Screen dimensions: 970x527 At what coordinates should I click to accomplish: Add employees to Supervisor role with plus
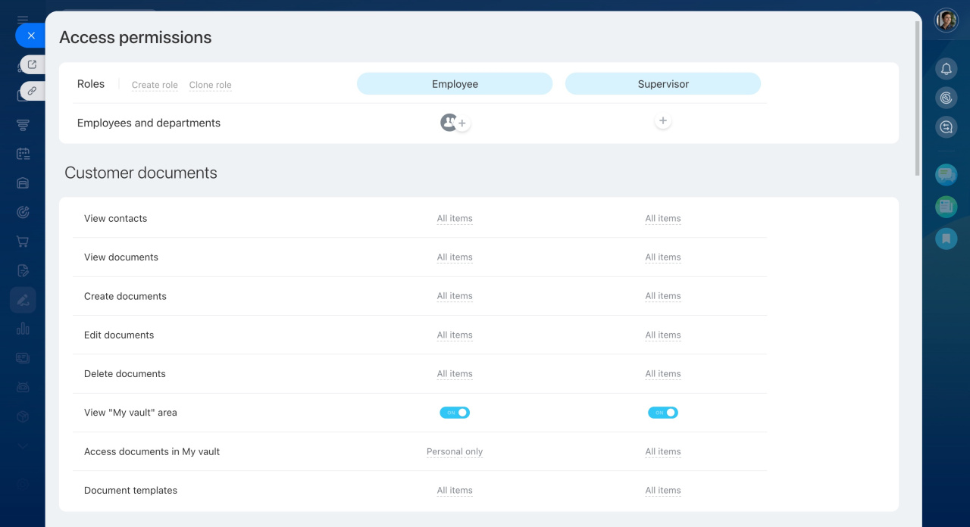pyautogui.click(x=662, y=121)
